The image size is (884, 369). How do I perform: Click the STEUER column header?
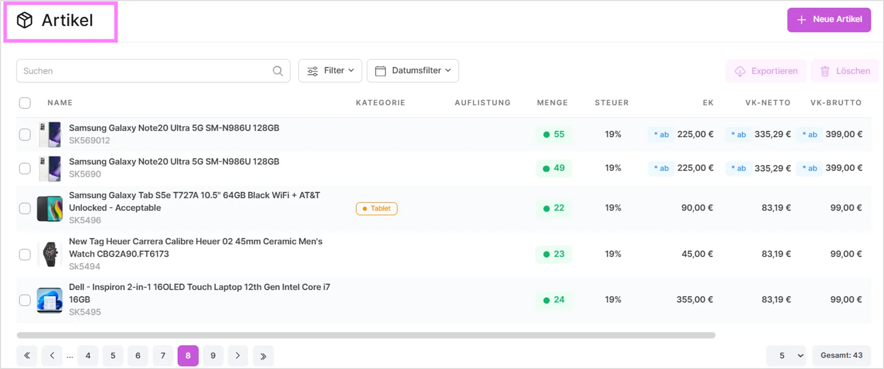[x=612, y=103]
